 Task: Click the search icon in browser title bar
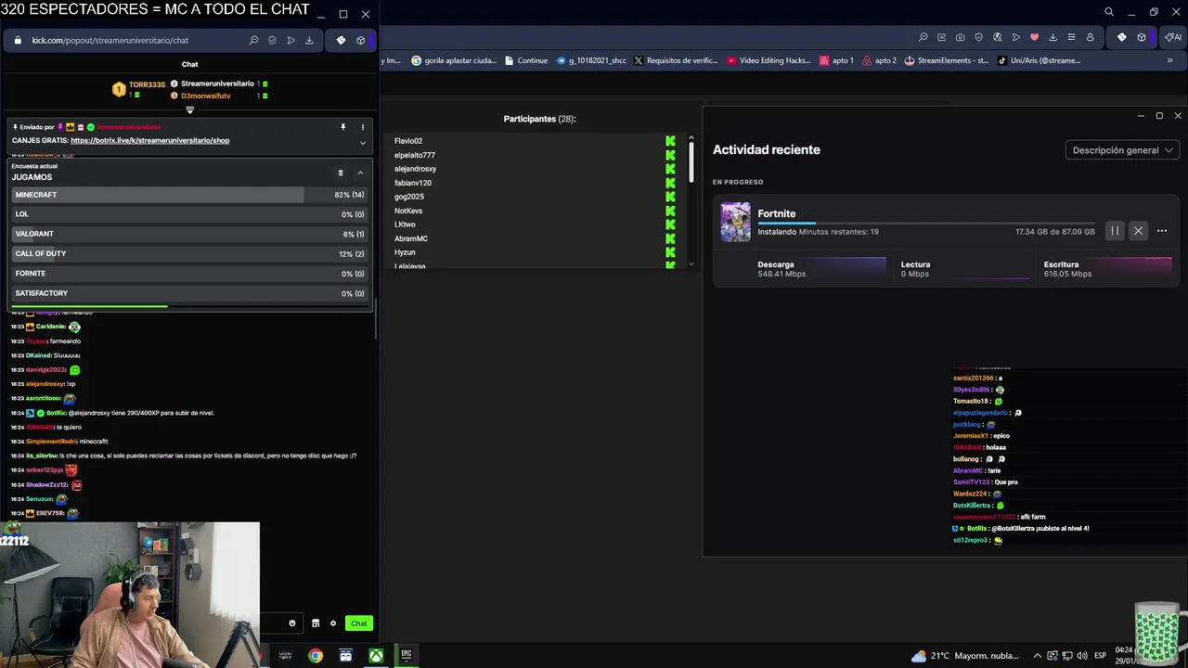[x=1109, y=12]
